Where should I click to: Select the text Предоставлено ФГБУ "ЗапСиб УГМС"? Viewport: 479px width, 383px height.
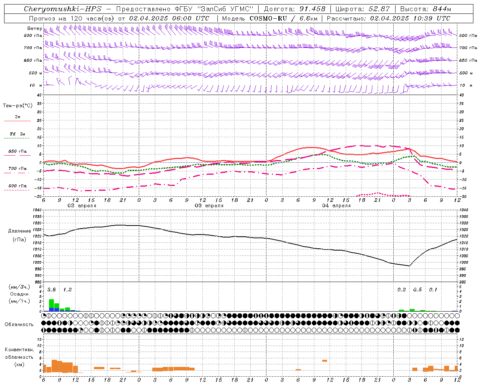click(x=185, y=9)
